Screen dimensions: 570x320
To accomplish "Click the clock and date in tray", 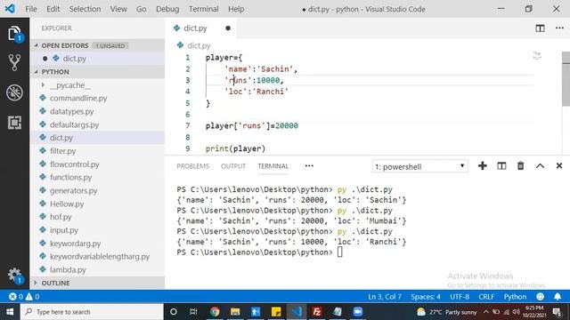I will 533,312.
